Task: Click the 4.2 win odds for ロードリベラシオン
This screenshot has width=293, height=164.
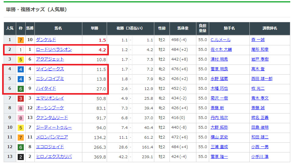Action: [102, 50]
